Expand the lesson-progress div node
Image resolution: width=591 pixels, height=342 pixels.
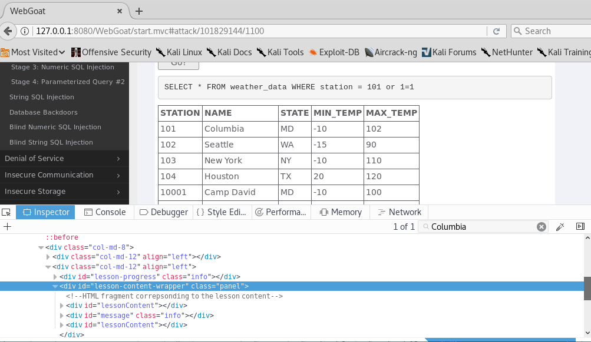(x=55, y=277)
